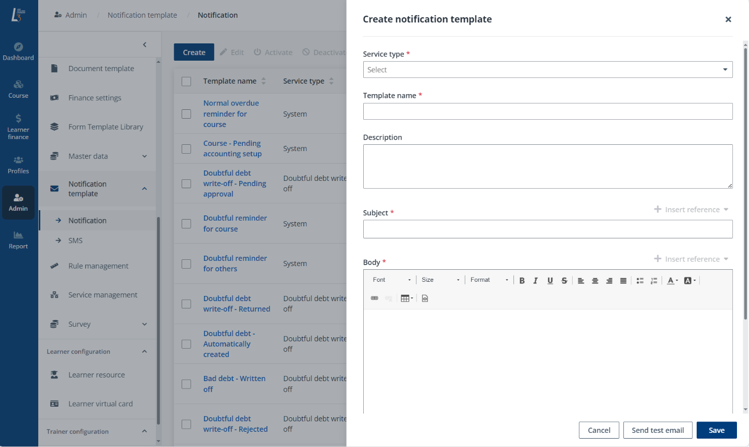Viewport: 749px width, 447px height.
Task: Check the select-all box in the table header
Action: (x=186, y=81)
